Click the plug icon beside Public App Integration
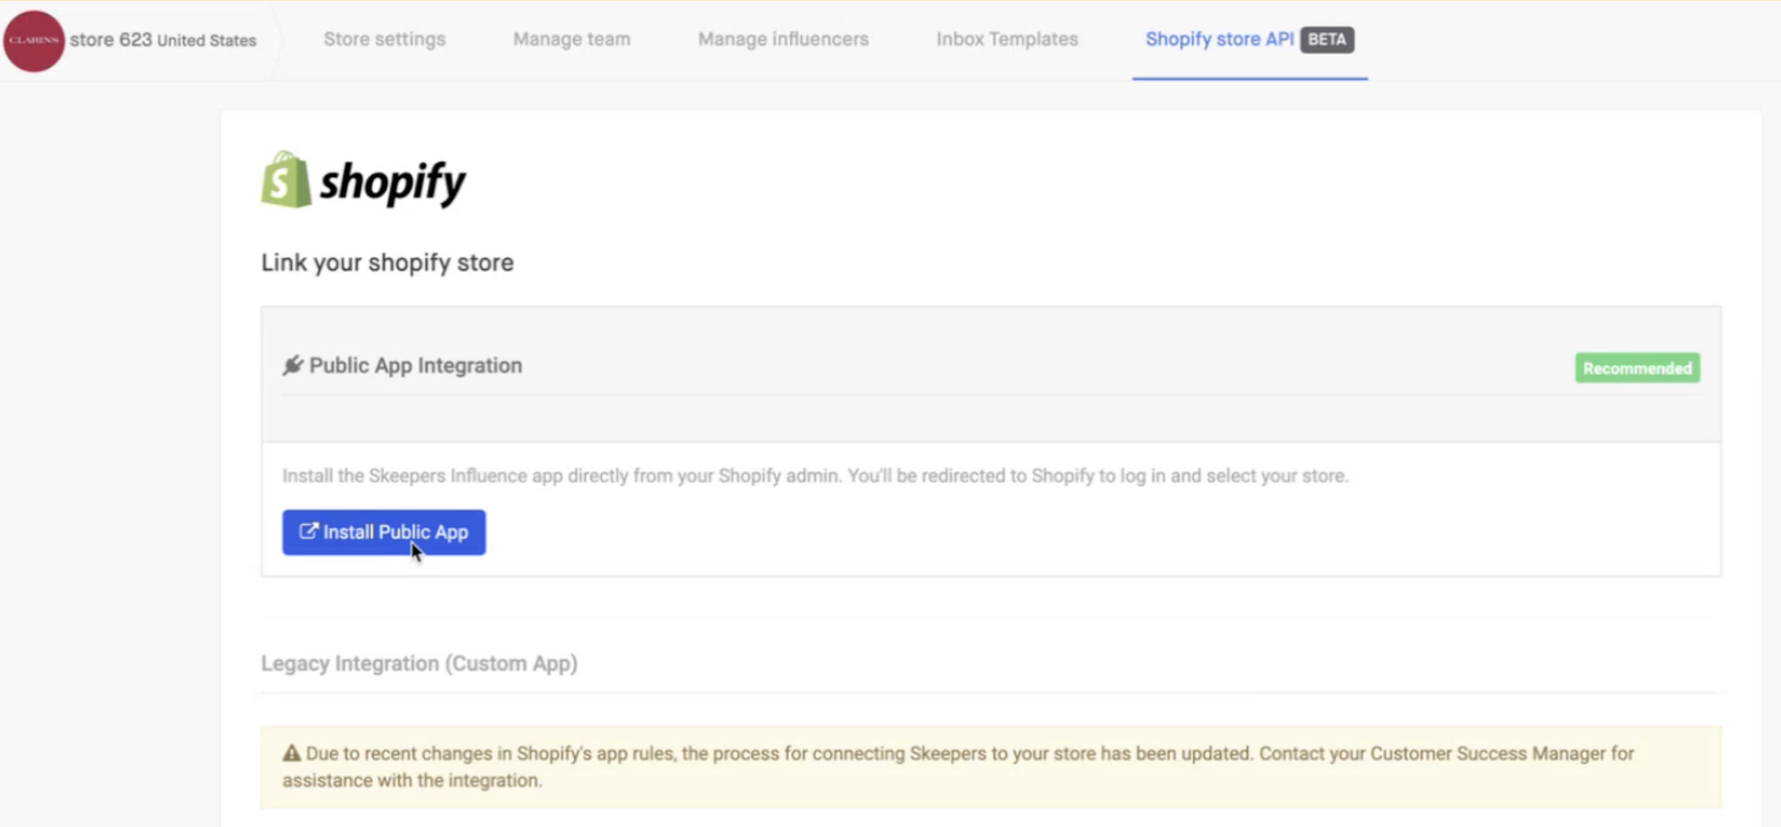 tap(293, 365)
